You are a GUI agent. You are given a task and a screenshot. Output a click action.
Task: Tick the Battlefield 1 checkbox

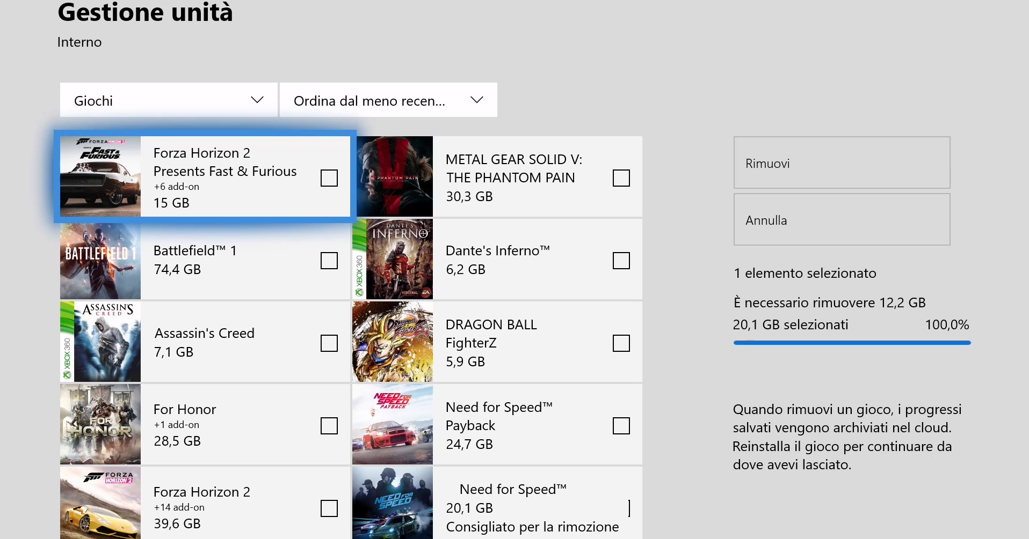329,261
